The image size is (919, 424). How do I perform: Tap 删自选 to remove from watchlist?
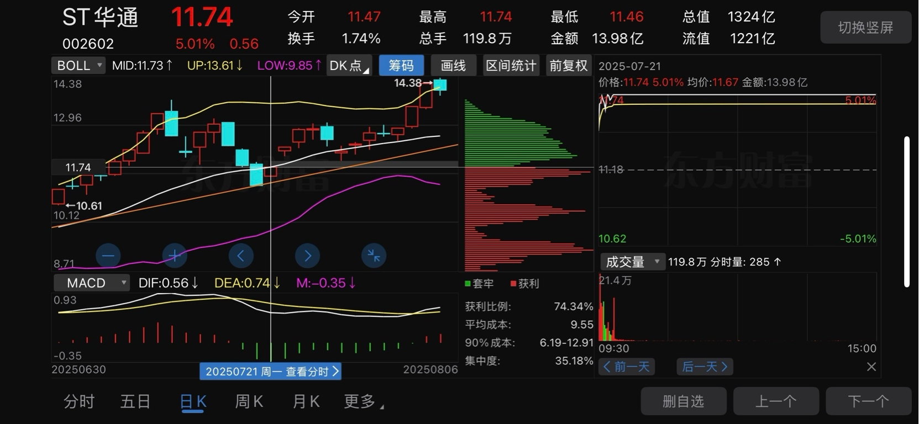684,401
